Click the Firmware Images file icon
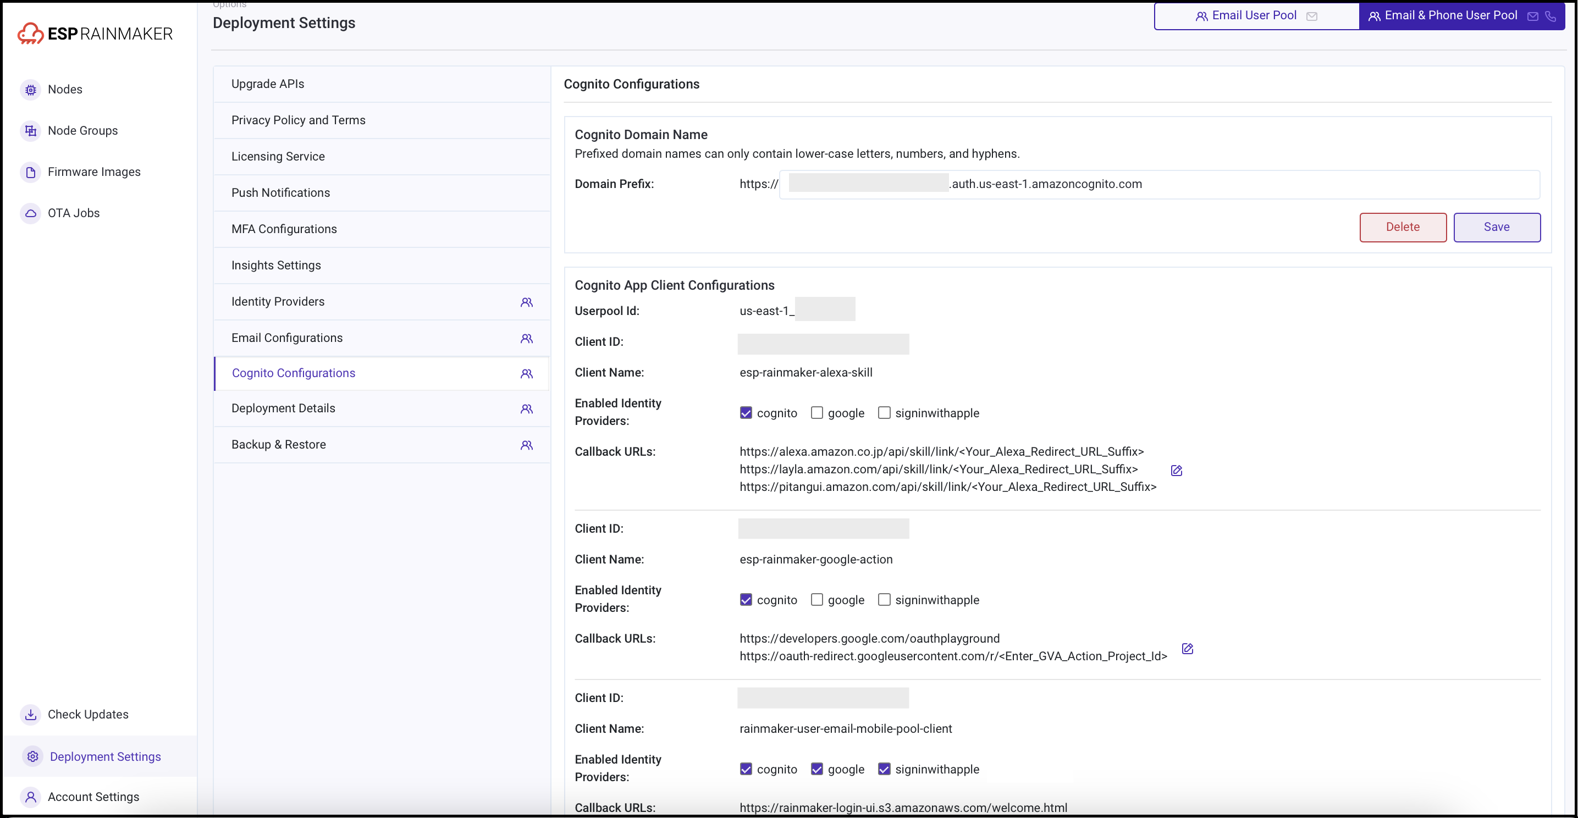 point(31,172)
